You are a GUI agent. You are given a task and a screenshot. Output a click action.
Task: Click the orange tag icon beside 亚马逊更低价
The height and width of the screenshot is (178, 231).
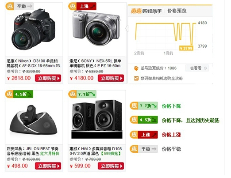(x=136, y=68)
